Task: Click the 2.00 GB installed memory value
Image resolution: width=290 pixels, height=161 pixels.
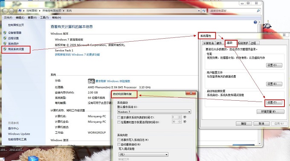Action: 93,93
